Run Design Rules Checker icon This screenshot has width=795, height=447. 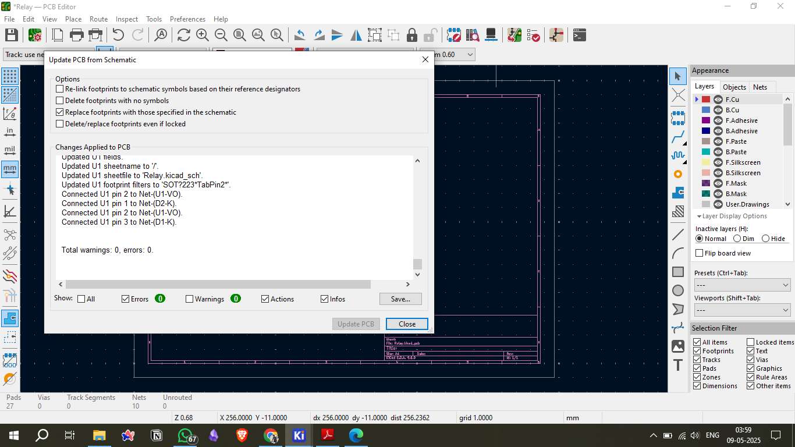(x=533, y=35)
